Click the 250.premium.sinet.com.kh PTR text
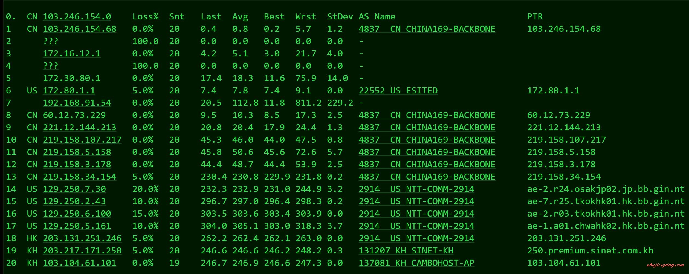The image size is (689, 274). coord(590,251)
